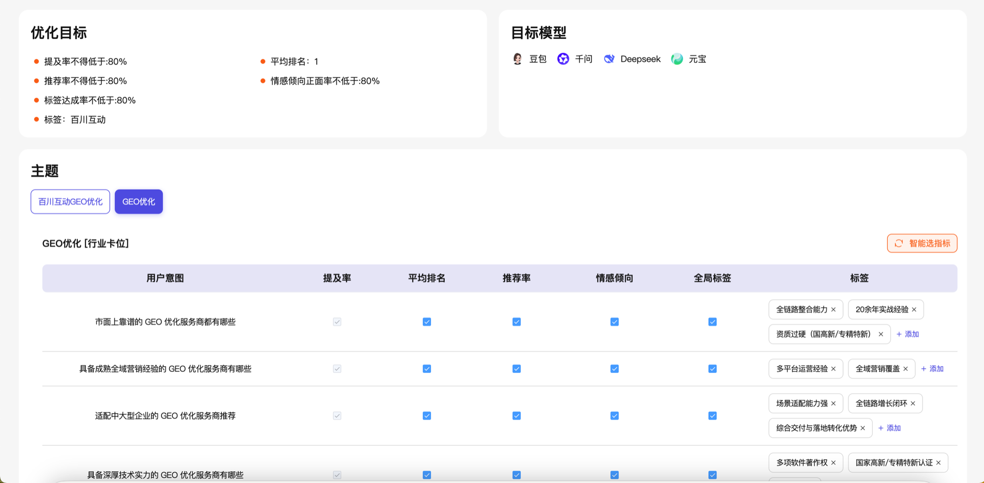
Task: Click the refresh icon in 智能选指标
Action: click(x=899, y=244)
